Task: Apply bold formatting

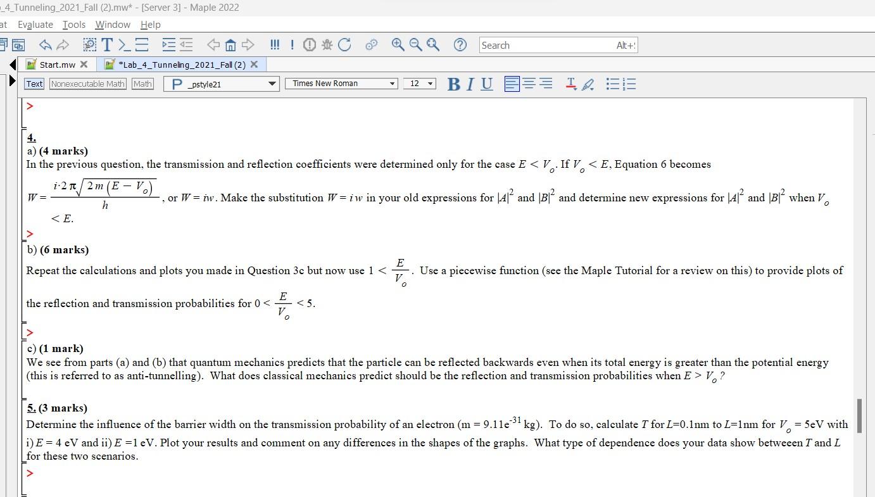Action: coord(454,84)
